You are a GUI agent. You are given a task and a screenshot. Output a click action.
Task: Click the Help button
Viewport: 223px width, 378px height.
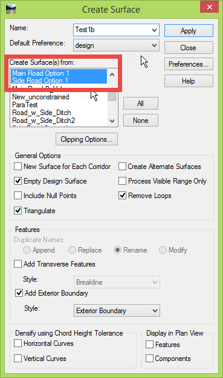[189, 81]
